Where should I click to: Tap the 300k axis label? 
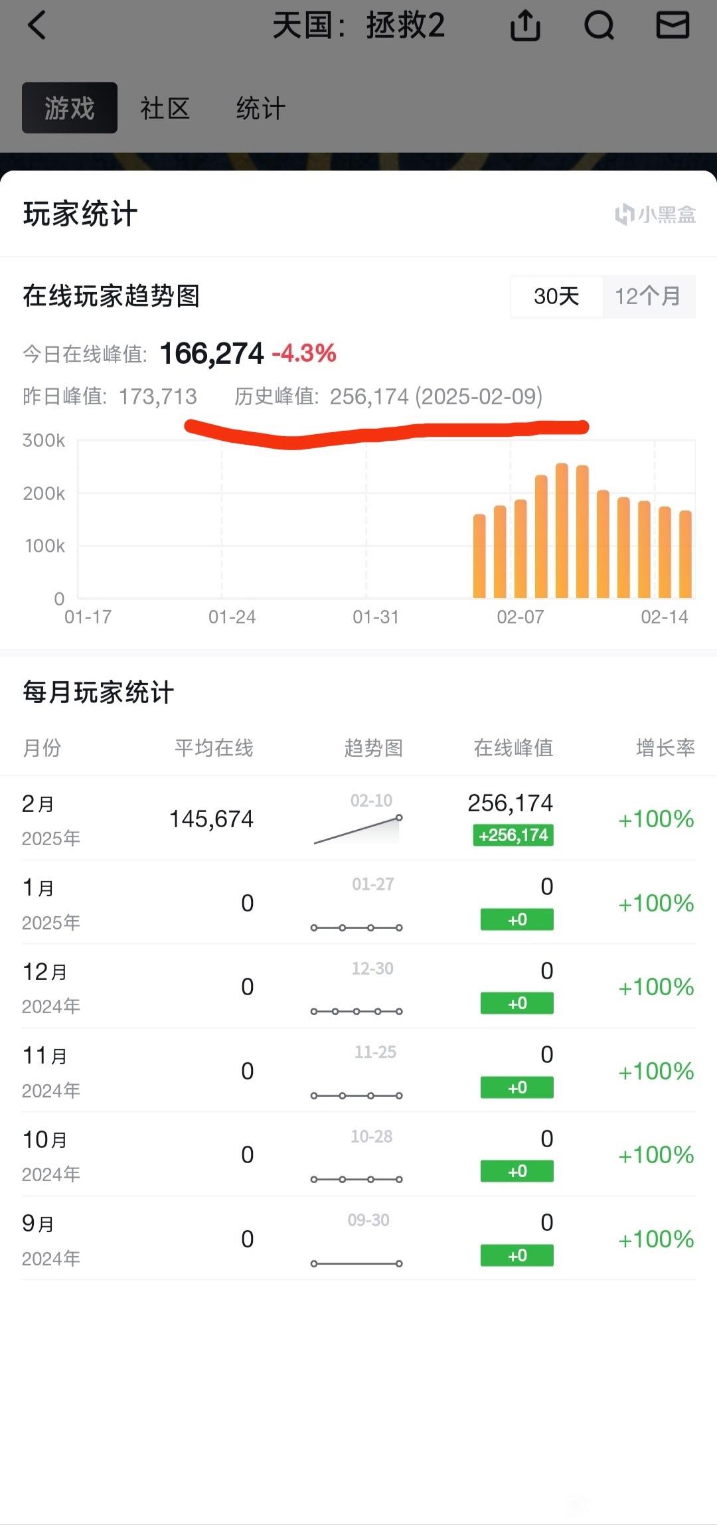point(44,440)
